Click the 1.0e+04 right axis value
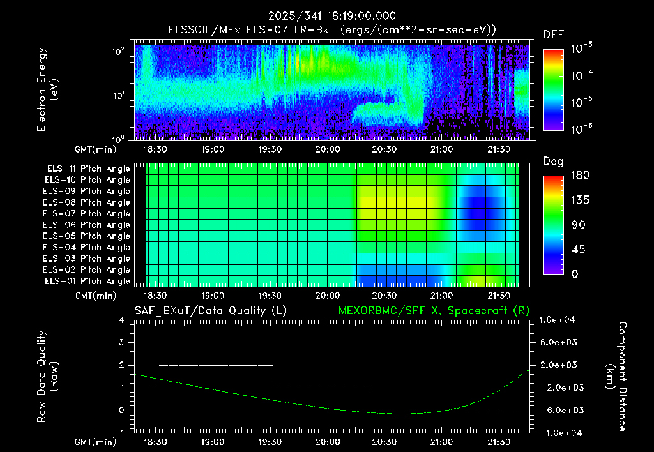This screenshot has width=654, height=452. coord(557,320)
